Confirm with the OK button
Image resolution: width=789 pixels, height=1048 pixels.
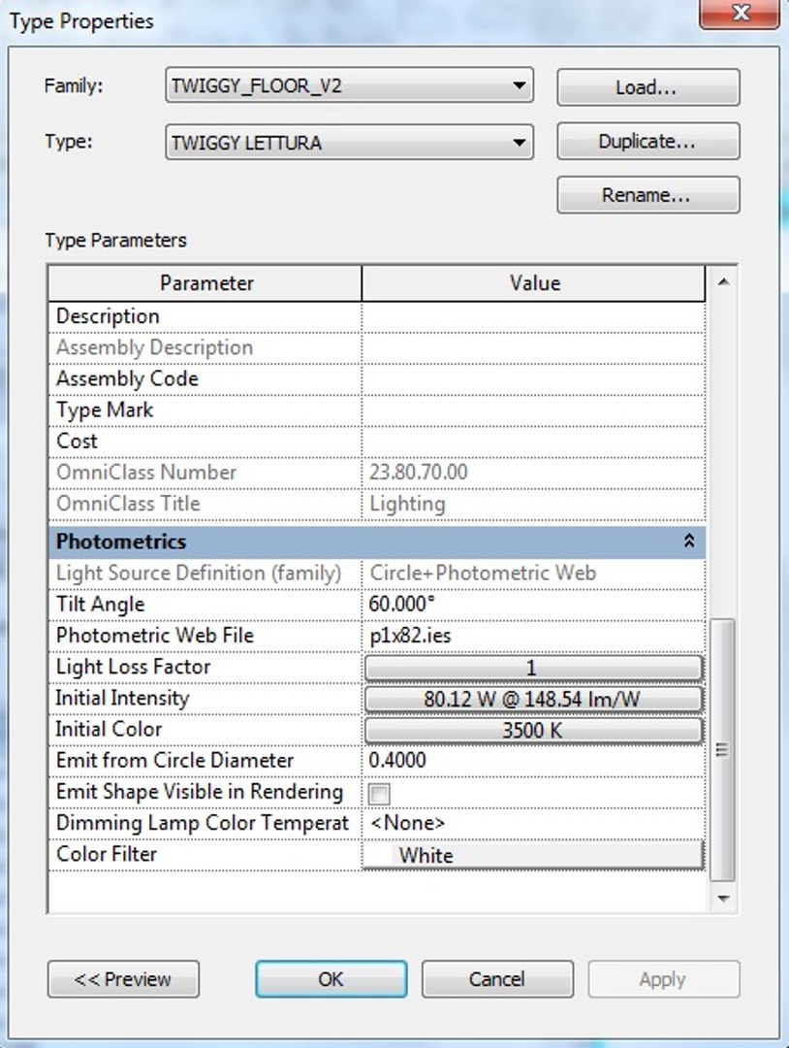click(331, 979)
